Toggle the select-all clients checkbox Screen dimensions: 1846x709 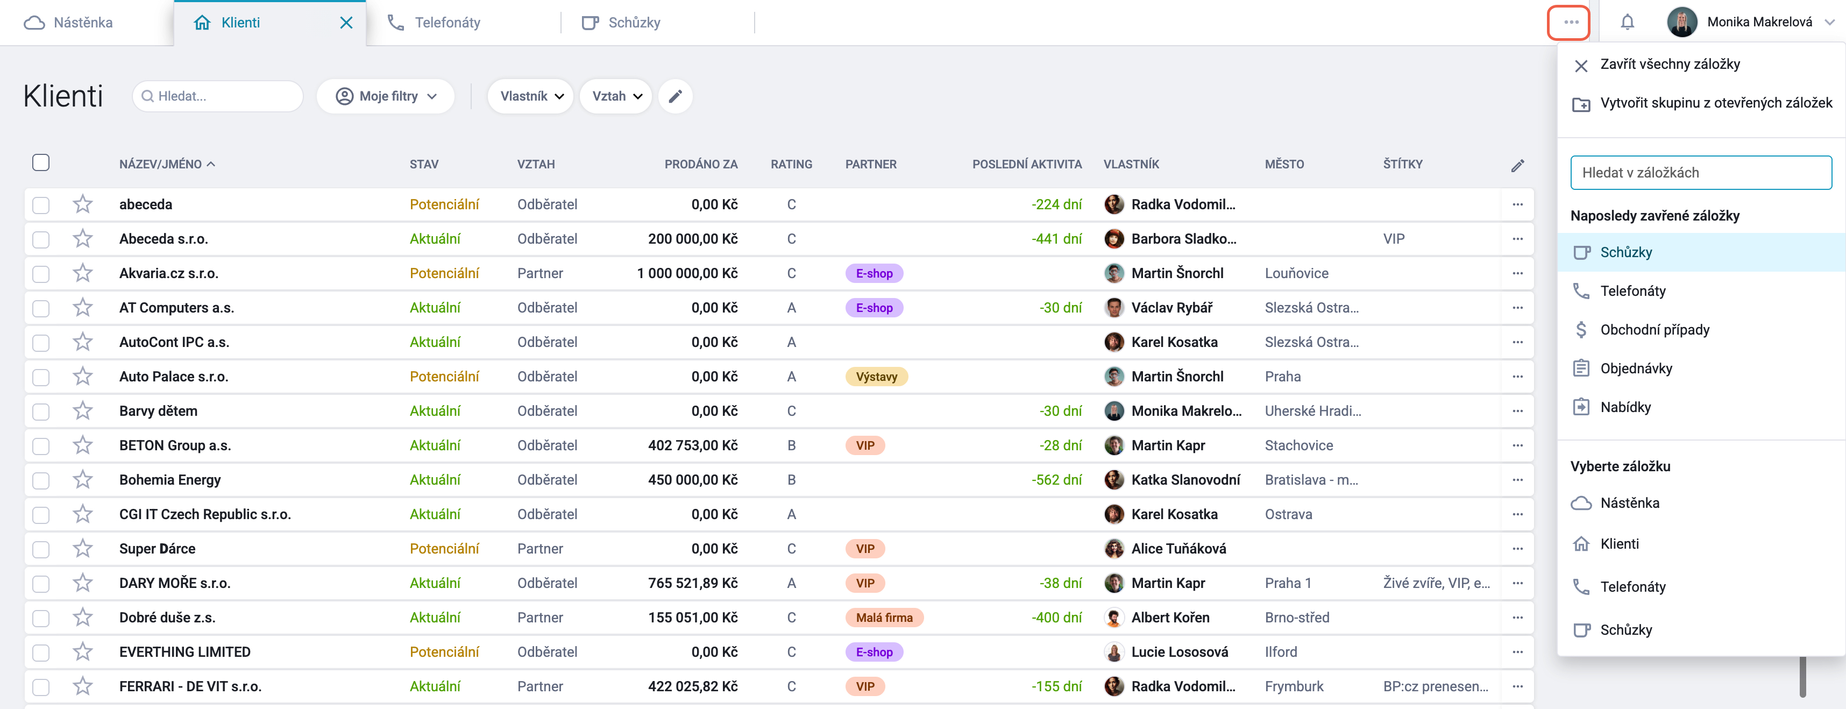(x=41, y=163)
